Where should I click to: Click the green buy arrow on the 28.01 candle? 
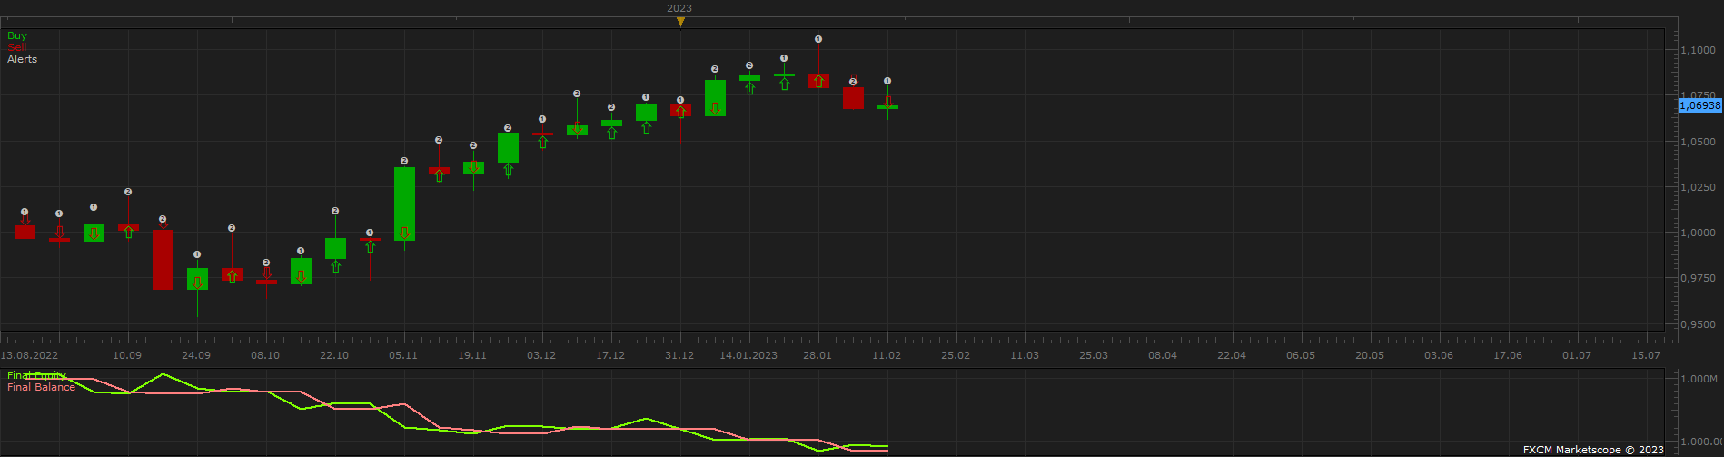(818, 81)
